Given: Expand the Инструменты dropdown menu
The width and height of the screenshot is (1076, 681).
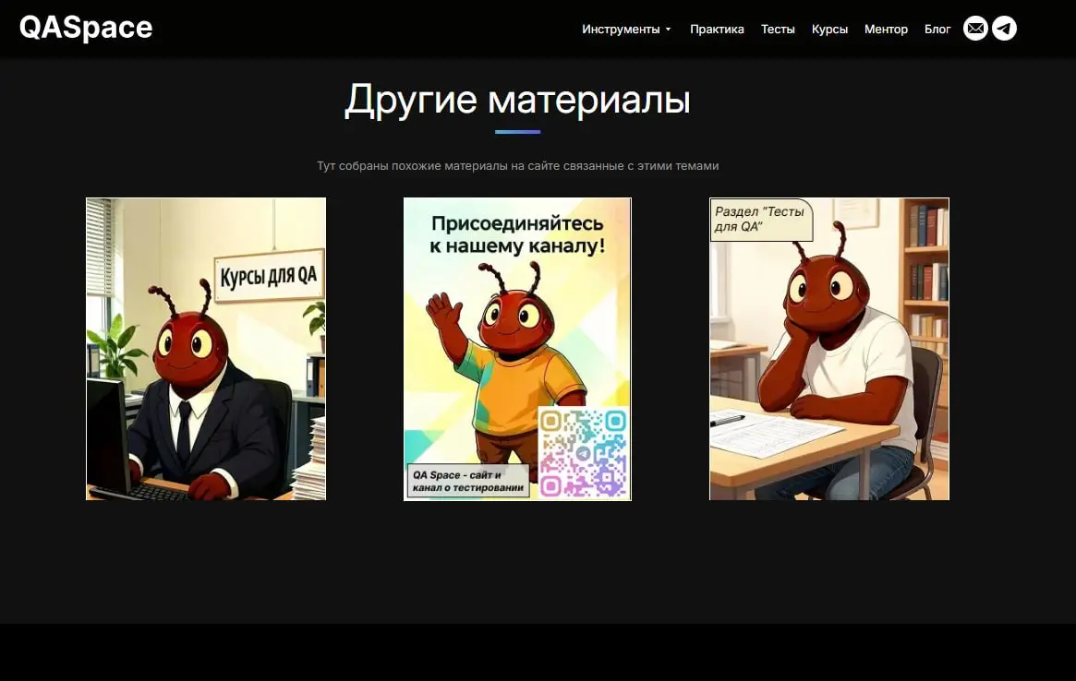Looking at the screenshot, I should tap(626, 29).
